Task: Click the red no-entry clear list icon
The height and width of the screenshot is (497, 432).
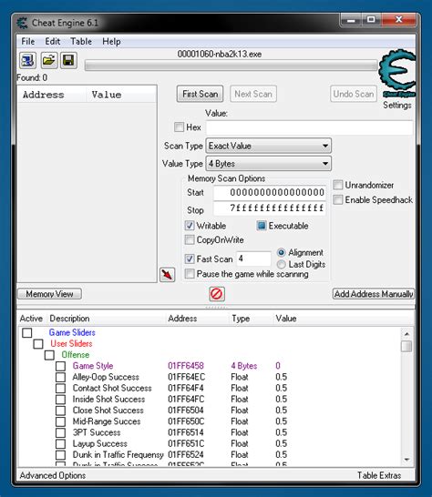Action: tap(217, 294)
